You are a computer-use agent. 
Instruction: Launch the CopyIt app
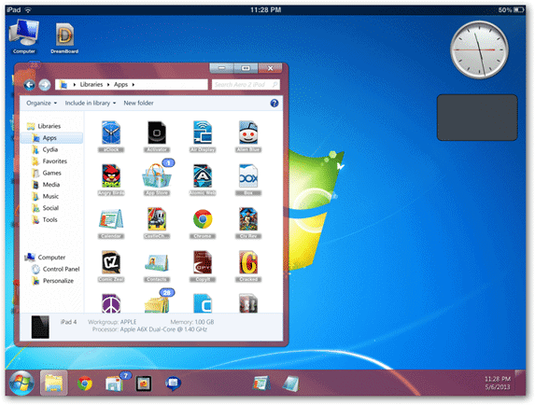click(x=203, y=262)
